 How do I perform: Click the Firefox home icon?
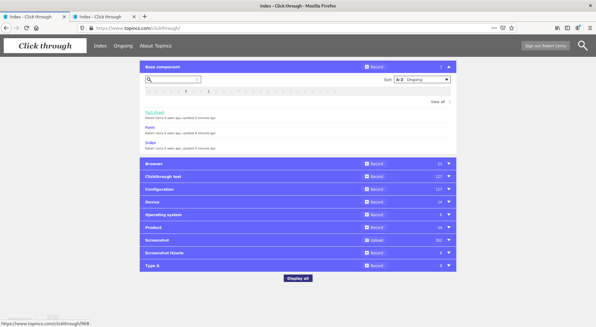pos(36,28)
